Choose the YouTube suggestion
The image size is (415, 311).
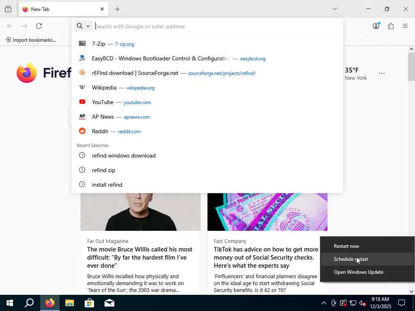(x=207, y=102)
